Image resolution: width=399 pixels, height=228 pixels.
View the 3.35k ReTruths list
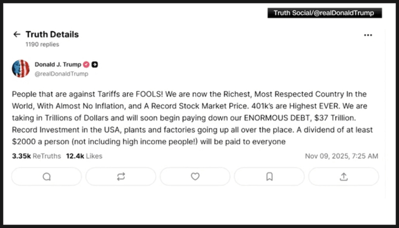click(36, 156)
